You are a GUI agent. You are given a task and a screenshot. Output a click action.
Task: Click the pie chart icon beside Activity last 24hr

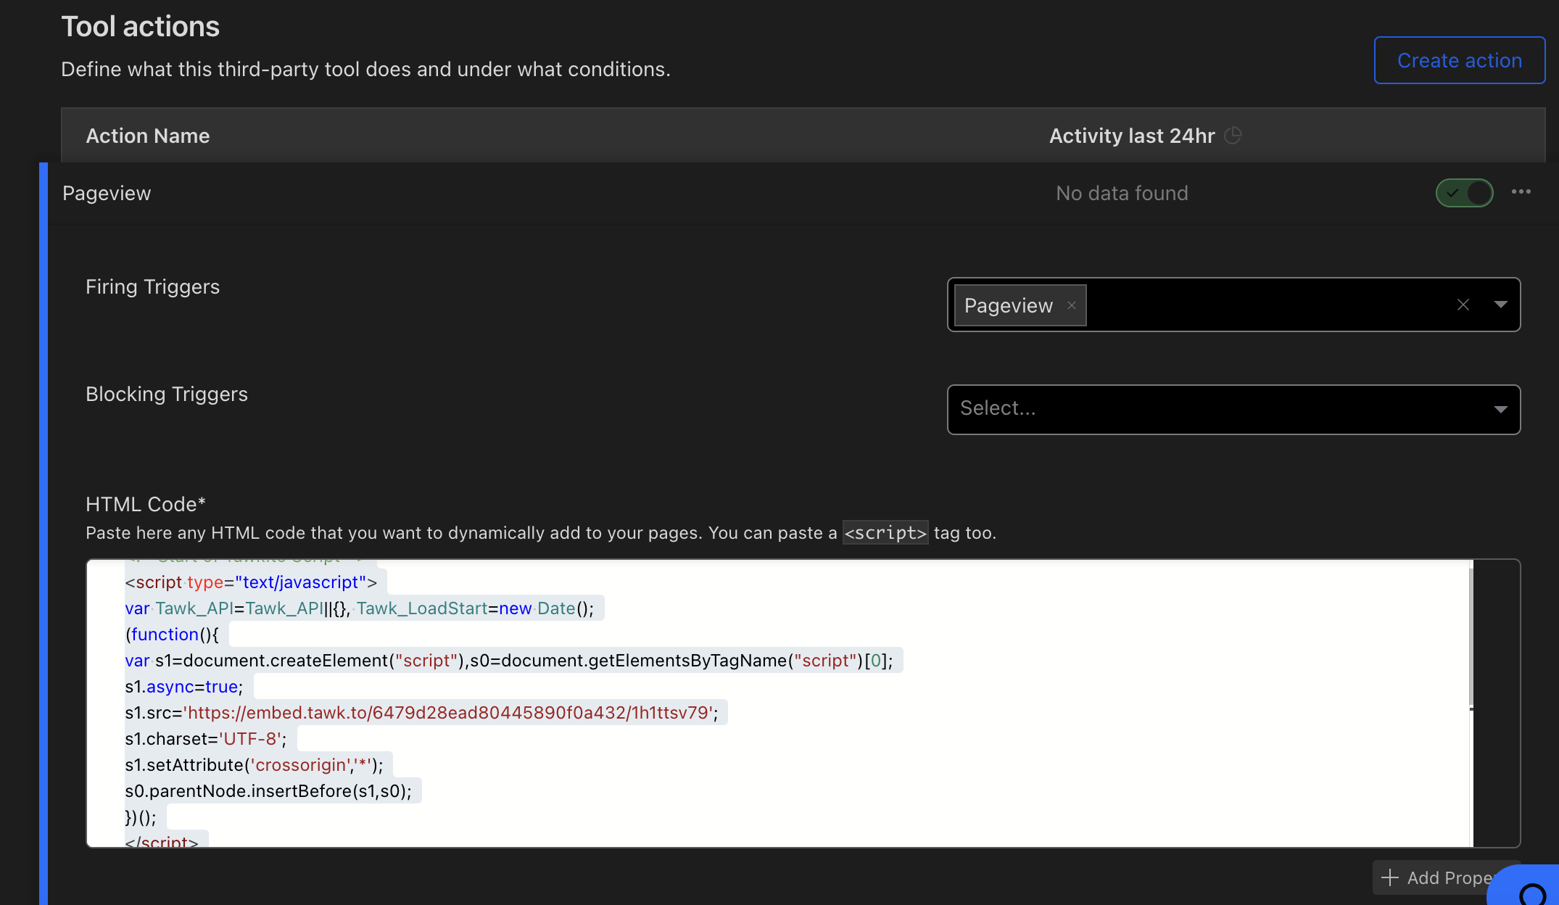pos(1234,135)
